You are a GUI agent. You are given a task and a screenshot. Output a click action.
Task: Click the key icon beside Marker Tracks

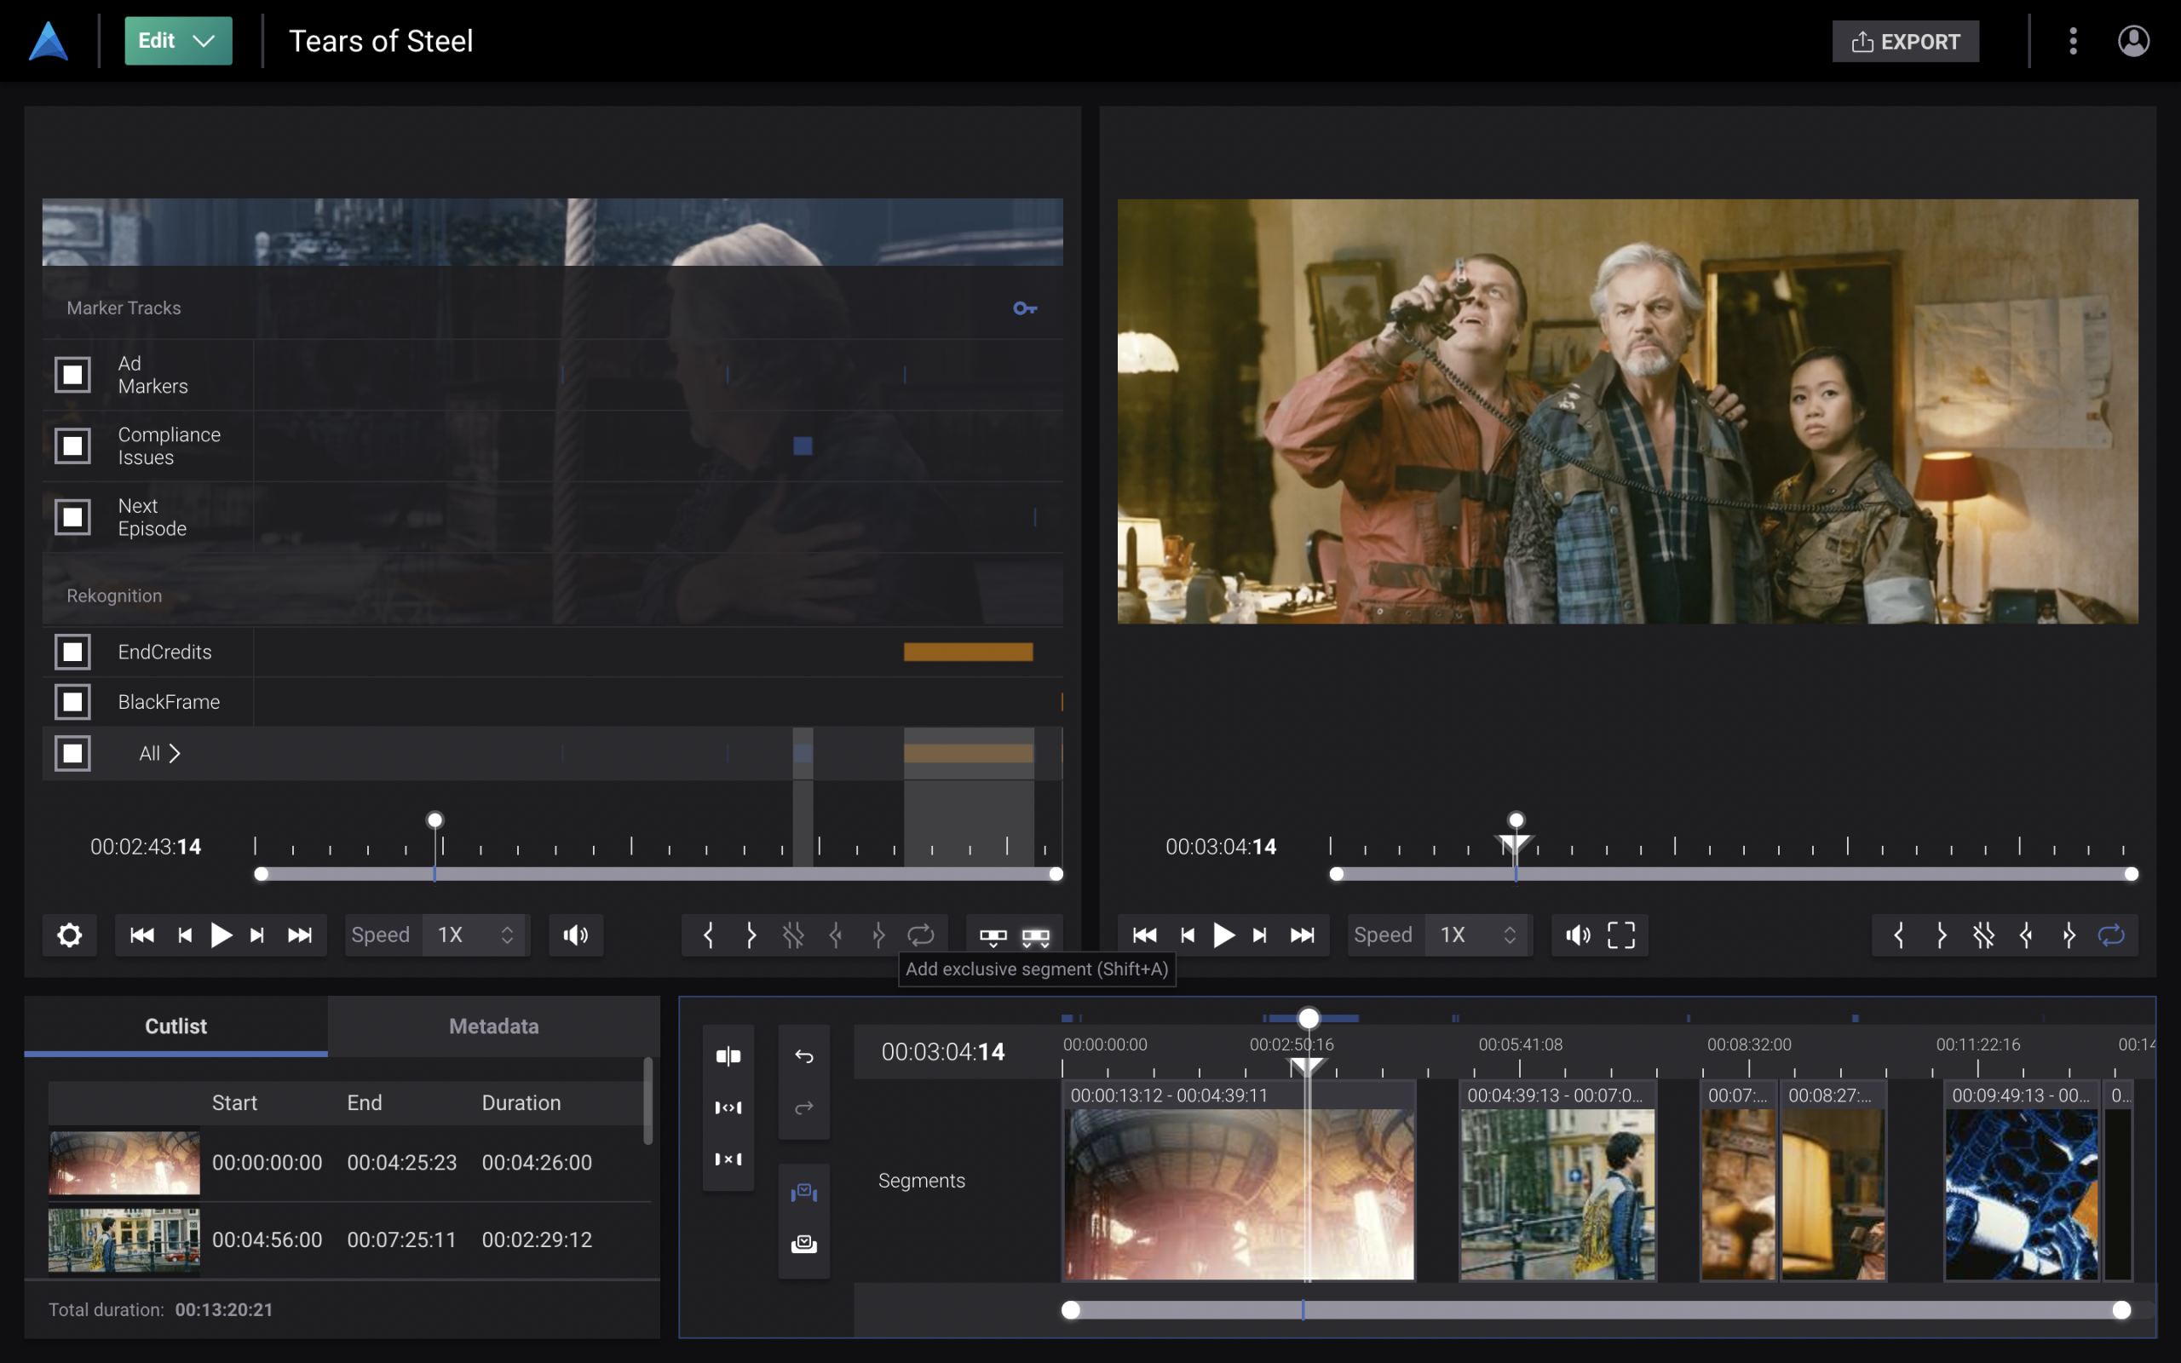coord(1025,308)
